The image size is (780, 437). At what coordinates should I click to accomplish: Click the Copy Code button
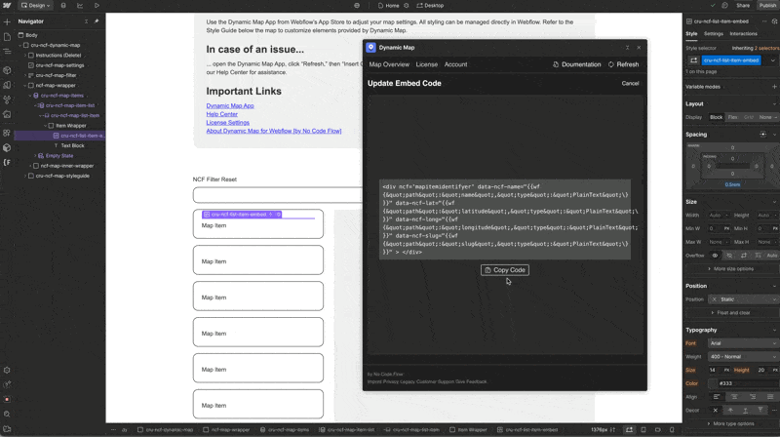(x=504, y=270)
